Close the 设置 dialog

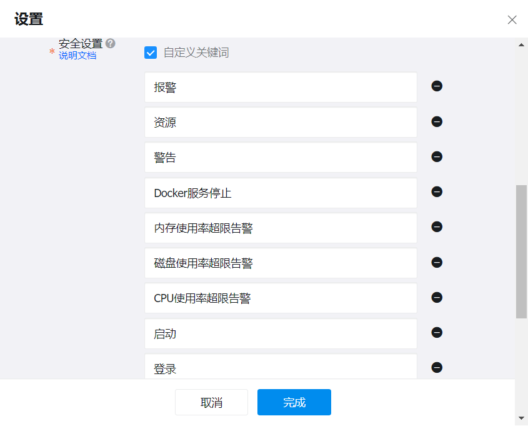tap(512, 19)
